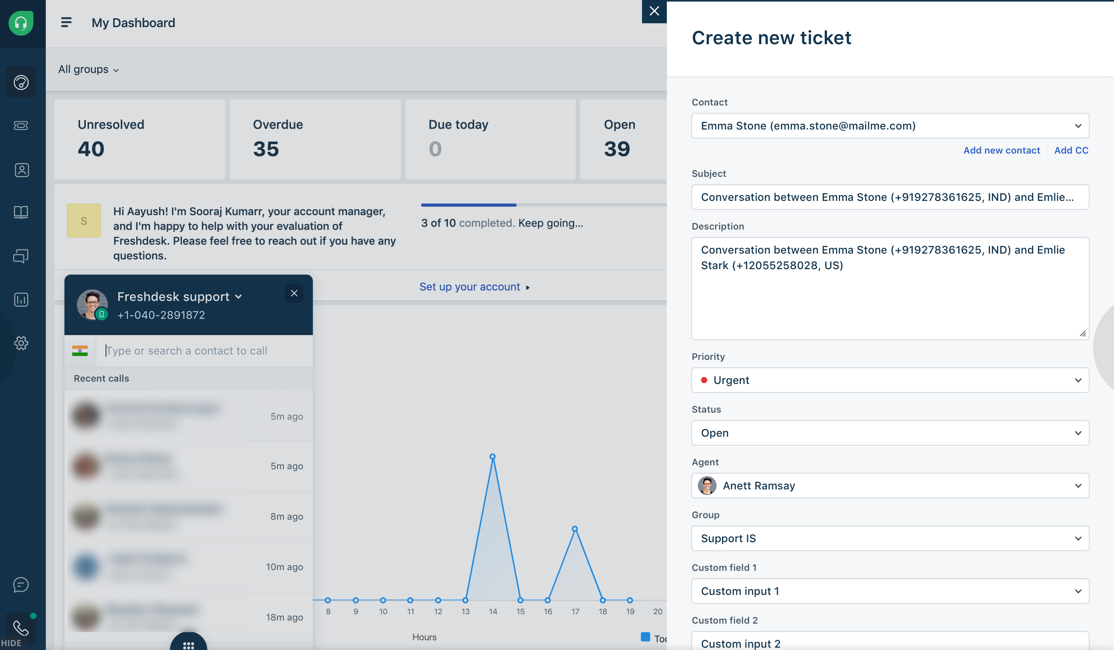The width and height of the screenshot is (1114, 650).
Task: Close the Freshdesk support phone widget
Action: coord(294,293)
